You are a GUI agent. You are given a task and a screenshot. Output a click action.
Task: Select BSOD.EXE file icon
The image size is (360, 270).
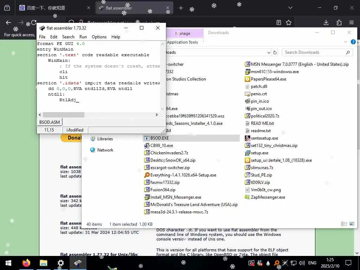pyautogui.click(x=147, y=138)
